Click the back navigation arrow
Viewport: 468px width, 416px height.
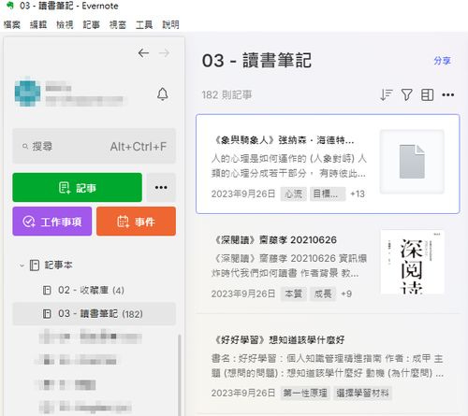pos(143,53)
